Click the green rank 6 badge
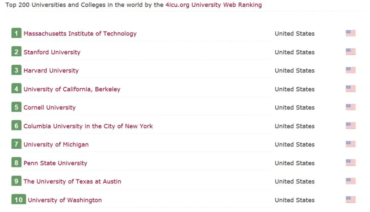 [x=16, y=126]
